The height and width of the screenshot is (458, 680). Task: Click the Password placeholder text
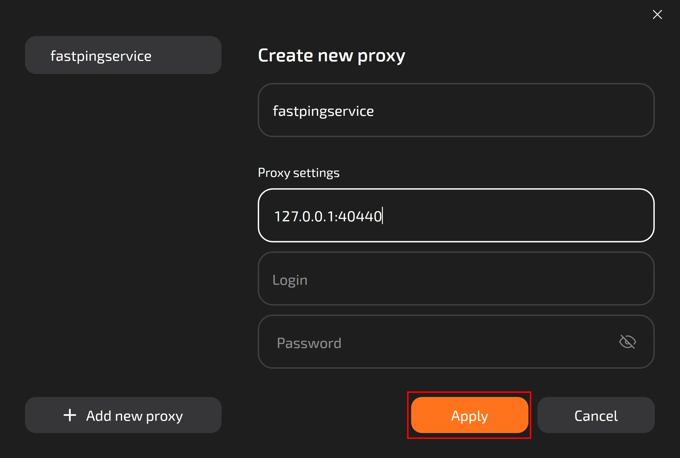tap(309, 343)
